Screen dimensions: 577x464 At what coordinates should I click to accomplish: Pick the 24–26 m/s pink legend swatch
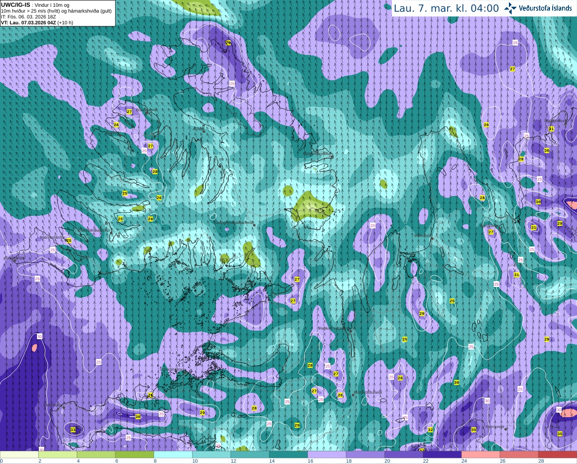click(x=481, y=455)
